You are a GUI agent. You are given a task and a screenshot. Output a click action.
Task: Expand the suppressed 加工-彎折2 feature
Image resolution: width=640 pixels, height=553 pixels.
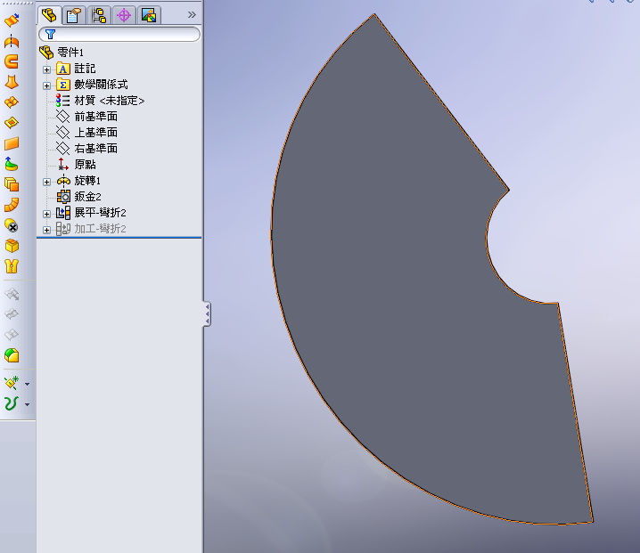coord(46,230)
